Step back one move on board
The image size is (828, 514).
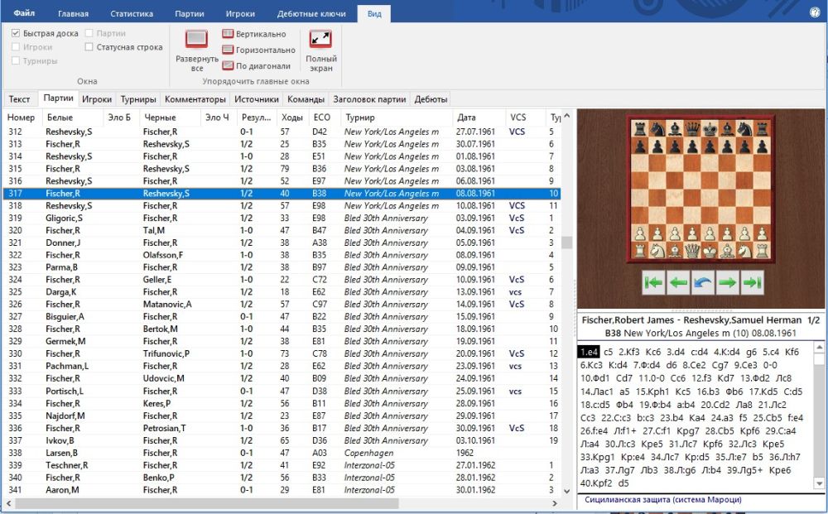click(x=679, y=282)
